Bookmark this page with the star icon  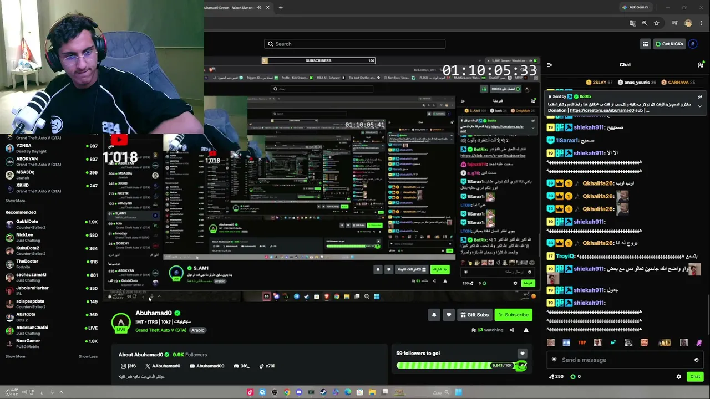[x=657, y=23]
